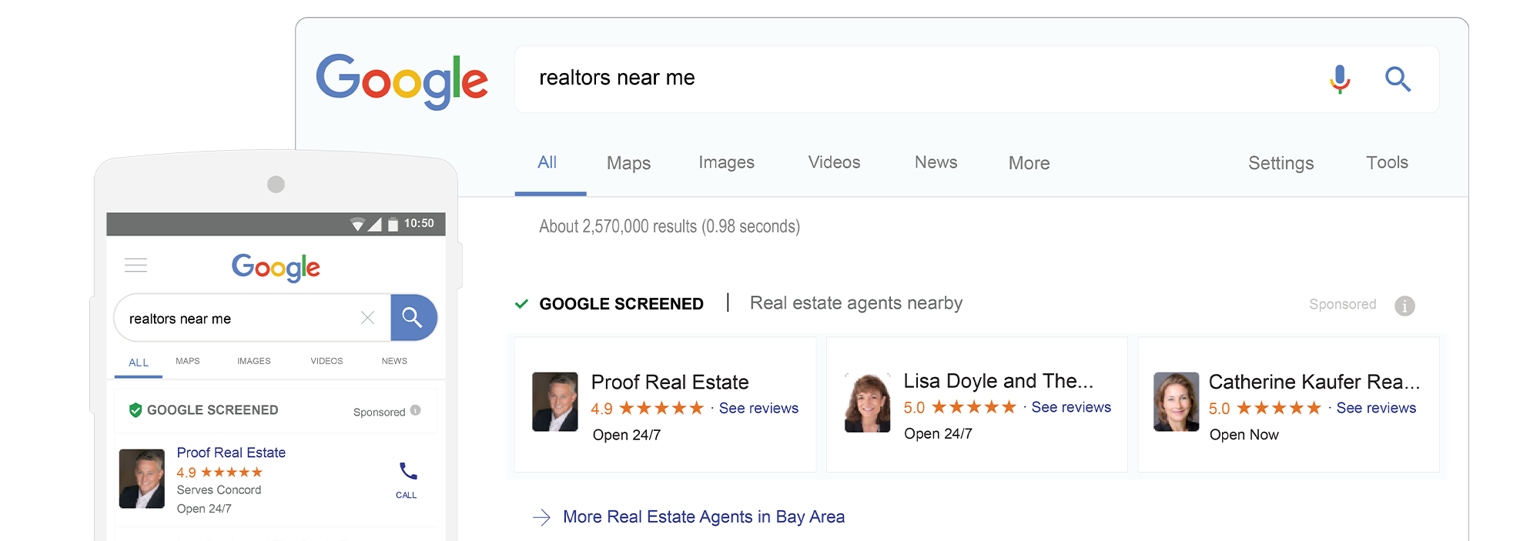This screenshot has height=541, width=1540.
Task: Tap the phone 'GOOGLE SCREENED' label
Action: click(213, 410)
